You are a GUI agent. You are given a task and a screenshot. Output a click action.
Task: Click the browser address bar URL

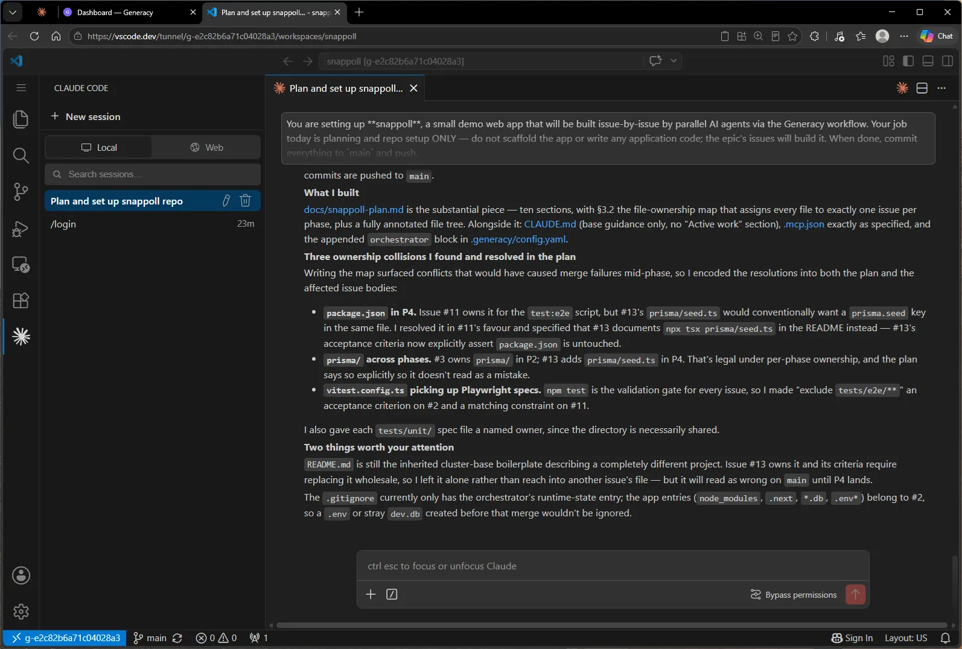point(221,36)
